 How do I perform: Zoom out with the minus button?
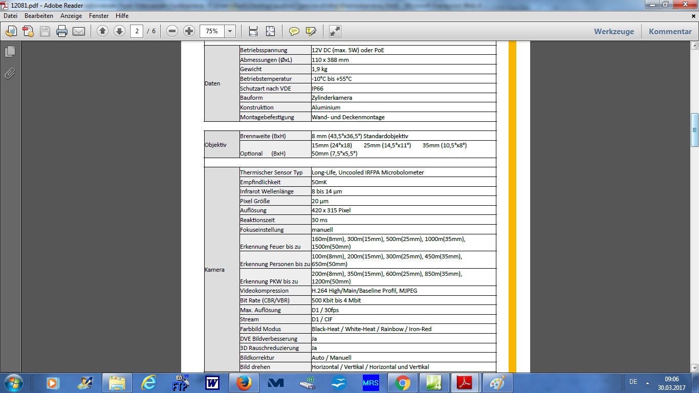pyautogui.click(x=172, y=31)
